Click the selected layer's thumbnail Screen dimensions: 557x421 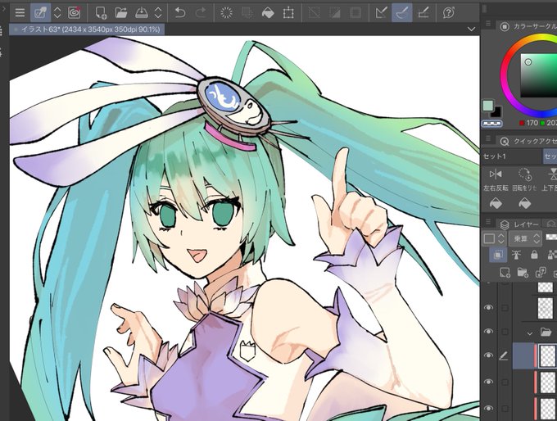[548, 355]
